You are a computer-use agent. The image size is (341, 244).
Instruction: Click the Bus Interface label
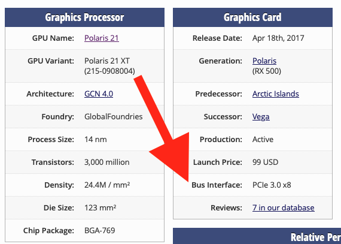coord(217,185)
